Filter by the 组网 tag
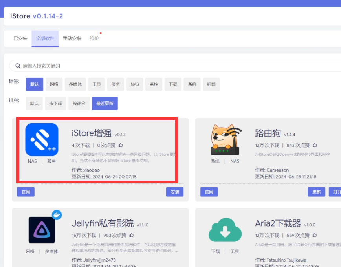 click(211, 84)
